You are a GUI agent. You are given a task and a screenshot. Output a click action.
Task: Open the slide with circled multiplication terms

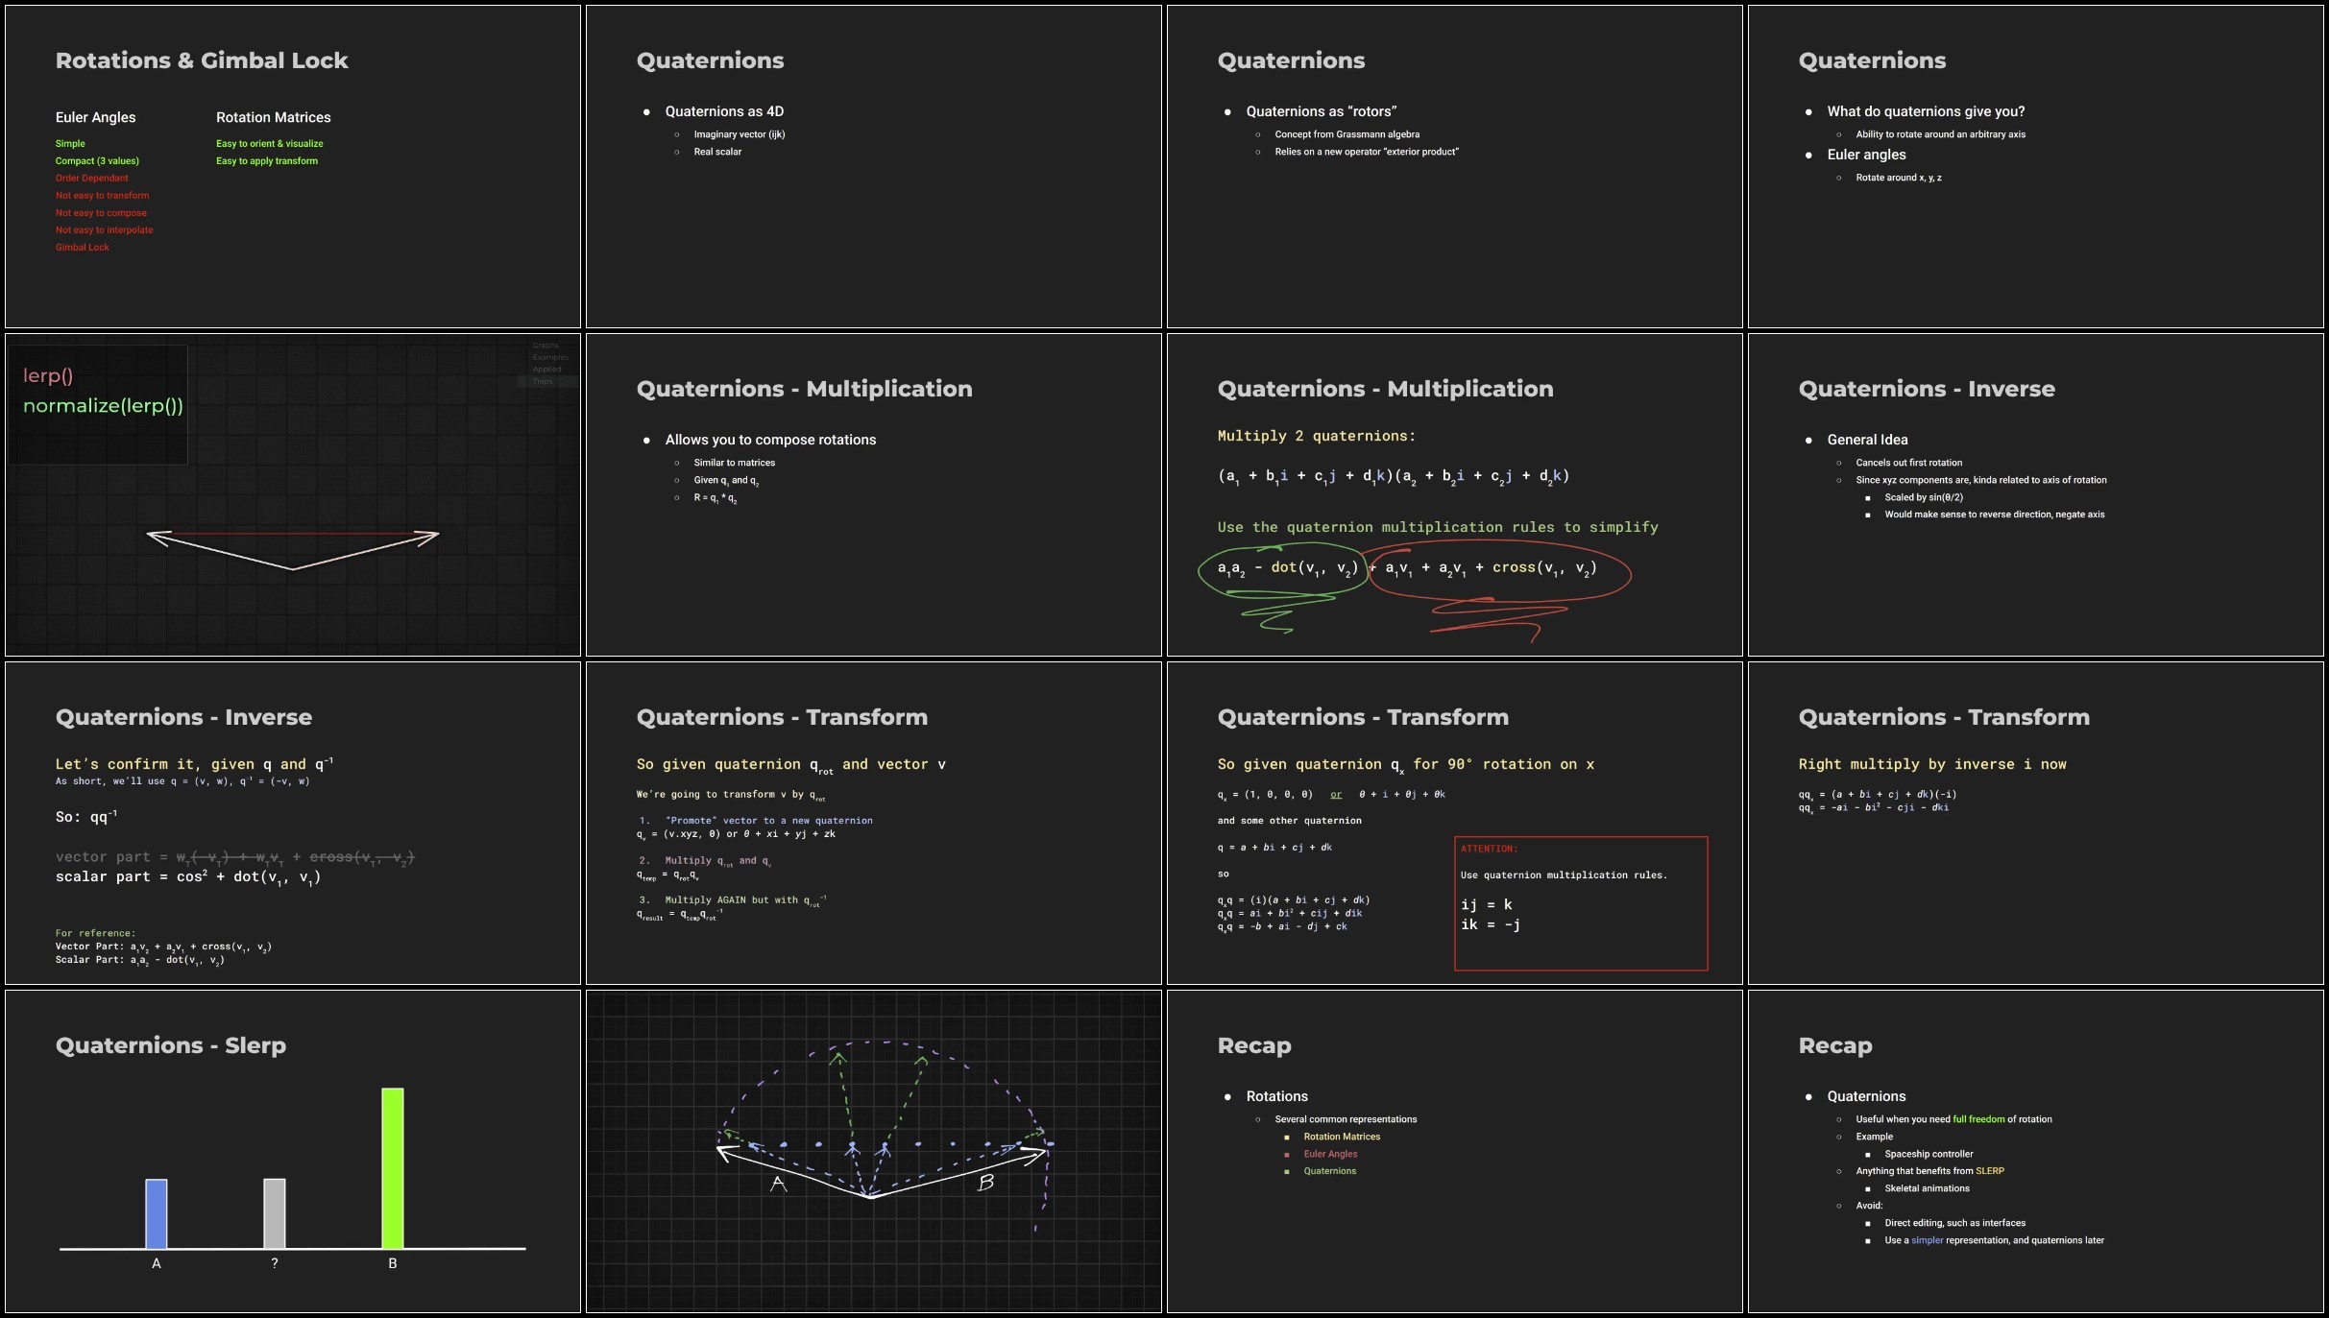click(x=1455, y=495)
